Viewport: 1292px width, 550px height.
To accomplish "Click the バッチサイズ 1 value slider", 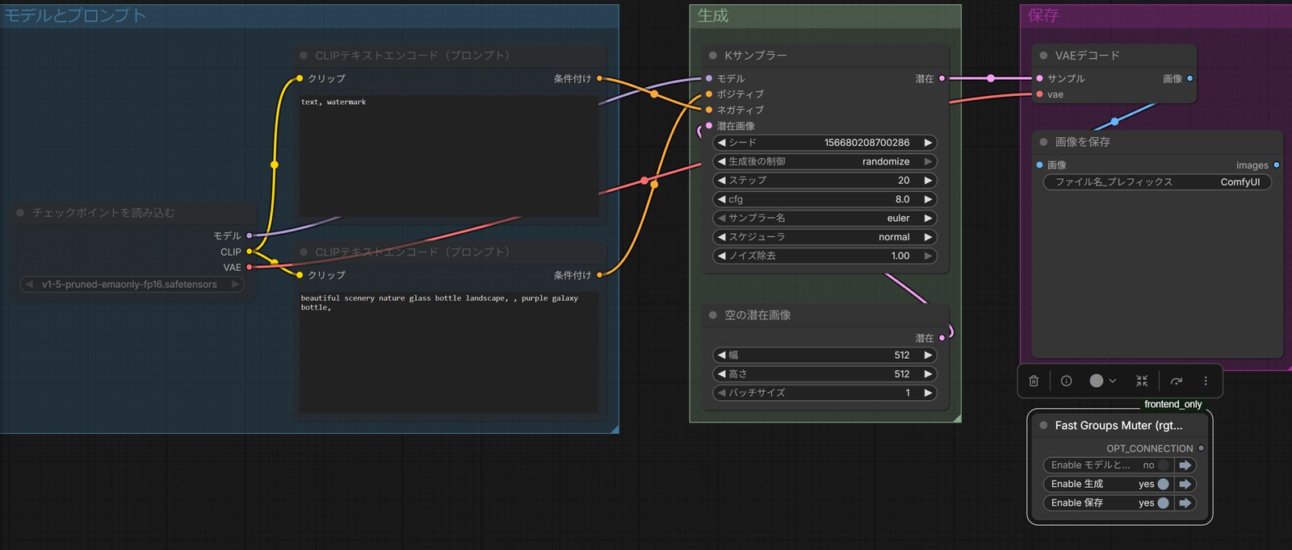I will 824,393.
